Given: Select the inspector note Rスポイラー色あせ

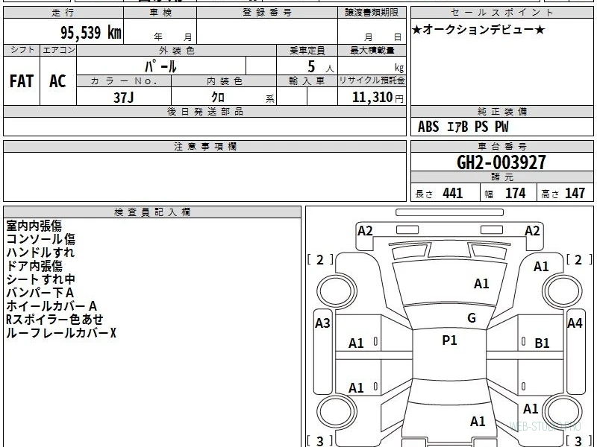Looking at the screenshot, I should (54, 320).
